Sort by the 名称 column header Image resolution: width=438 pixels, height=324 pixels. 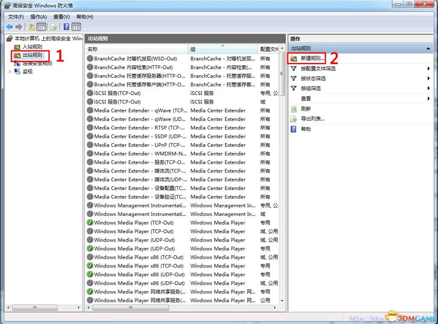point(136,49)
